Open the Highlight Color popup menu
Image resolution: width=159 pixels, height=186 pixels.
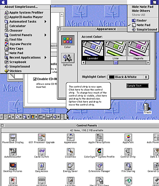point(128,77)
